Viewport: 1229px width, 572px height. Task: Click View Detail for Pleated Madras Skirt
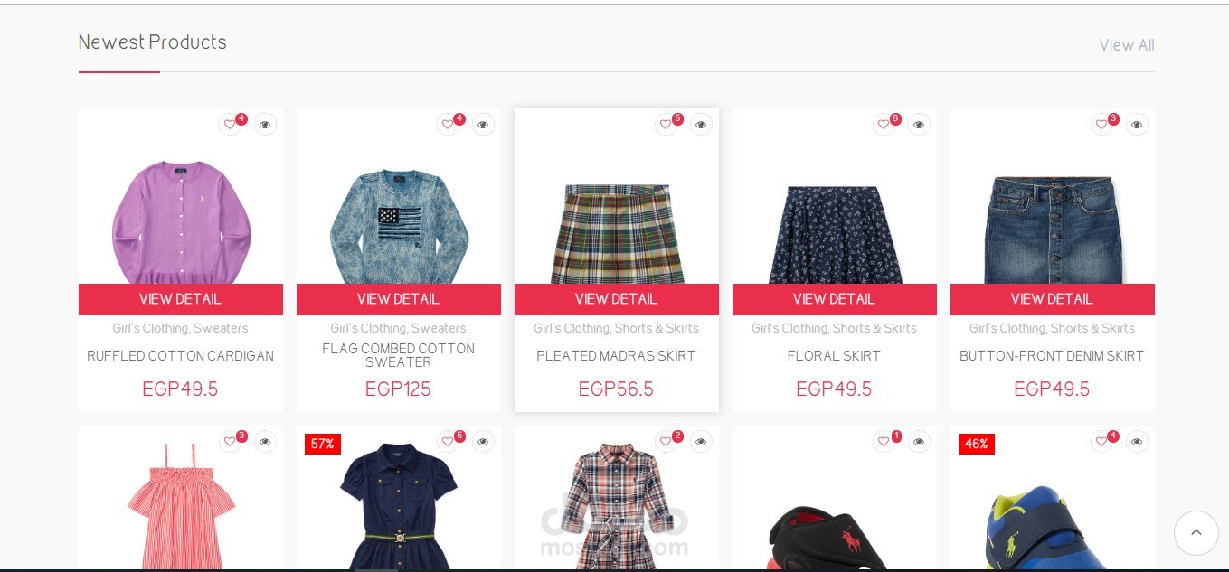pos(616,299)
